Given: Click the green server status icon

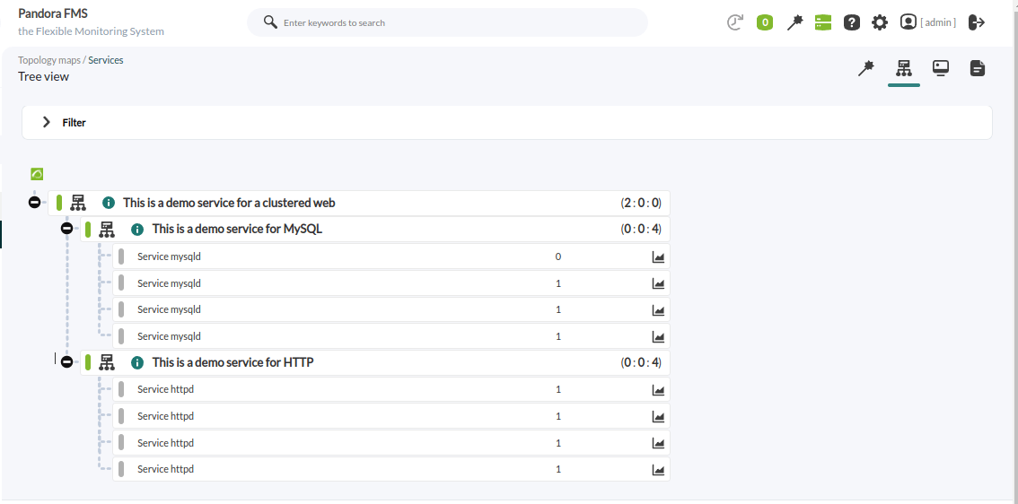Looking at the screenshot, I should (823, 22).
